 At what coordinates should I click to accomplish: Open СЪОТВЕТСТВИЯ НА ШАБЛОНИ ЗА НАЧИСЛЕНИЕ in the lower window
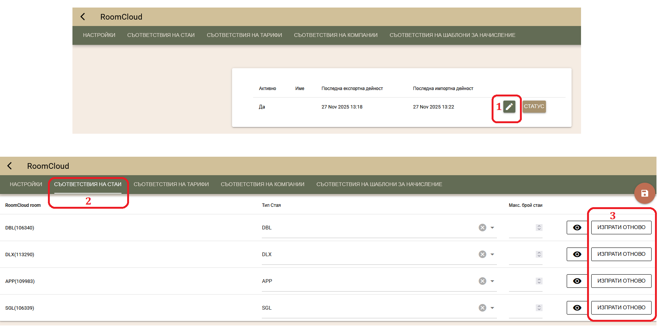click(379, 184)
